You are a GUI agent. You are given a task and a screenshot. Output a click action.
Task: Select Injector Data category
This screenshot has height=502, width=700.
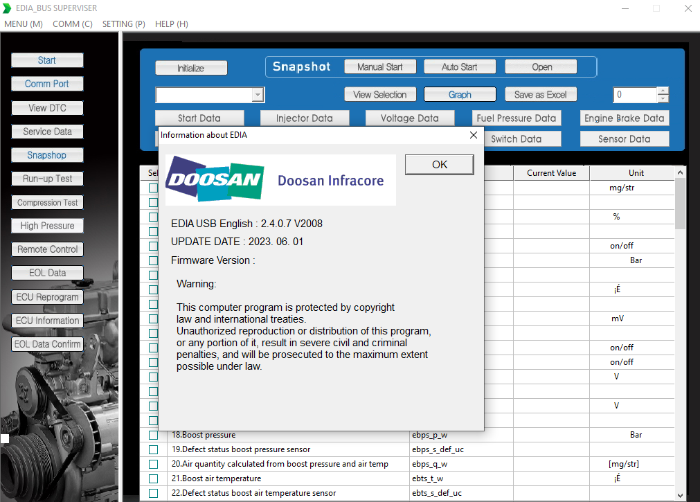[305, 118]
